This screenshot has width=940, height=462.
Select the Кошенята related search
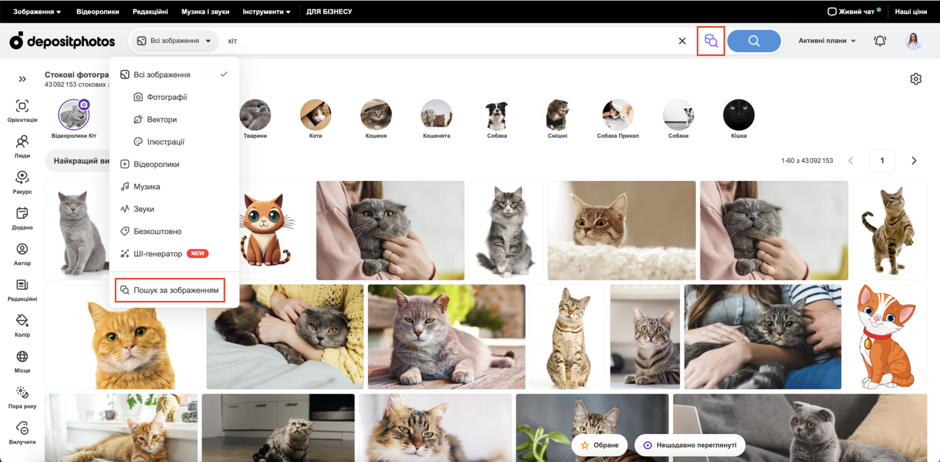pyautogui.click(x=436, y=119)
